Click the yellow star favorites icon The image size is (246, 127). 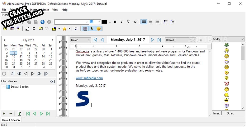[64, 29]
